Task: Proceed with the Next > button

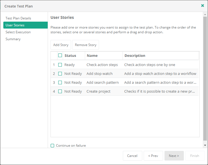Action: pyautogui.click(x=174, y=156)
